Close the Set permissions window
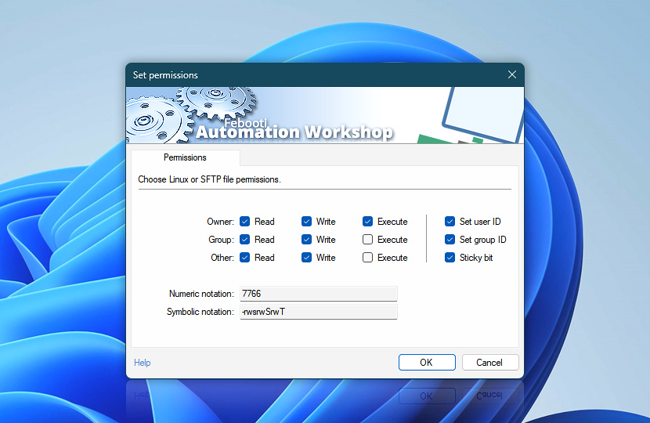Screen dimensions: 650x423 [x=512, y=74]
